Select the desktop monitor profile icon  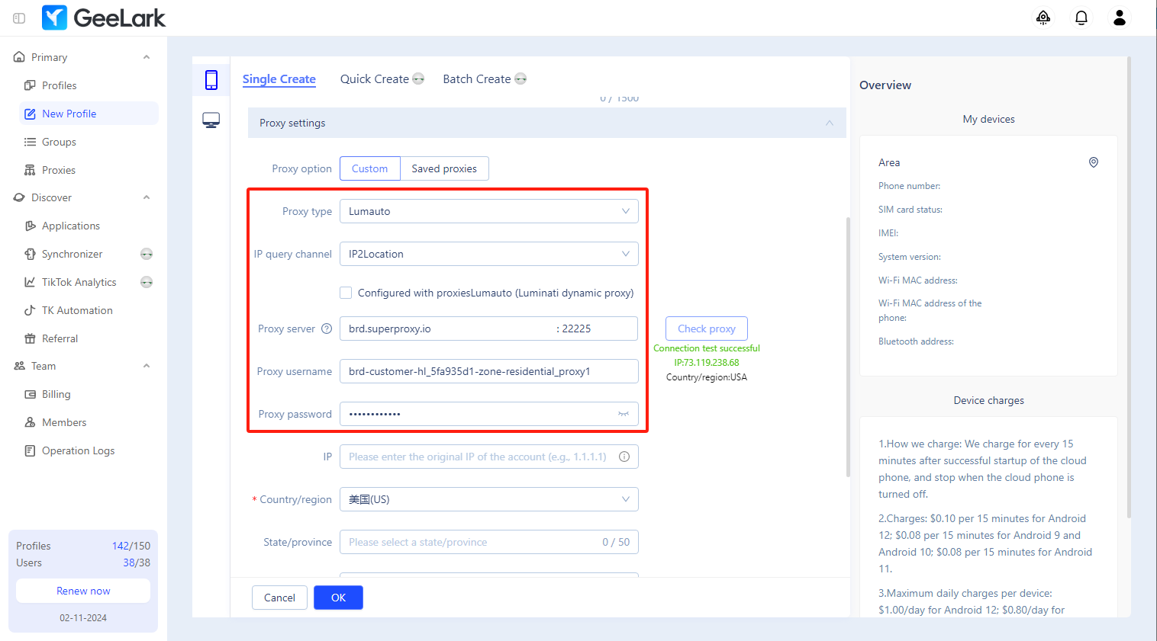click(x=211, y=120)
